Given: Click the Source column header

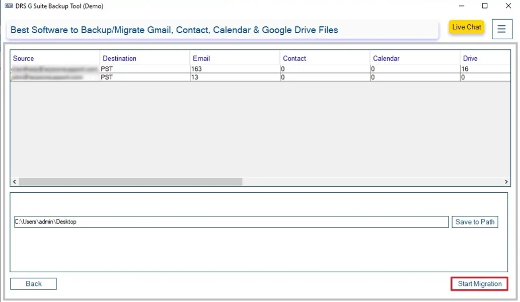Looking at the screenshot, I should click(x=23, y=58).
